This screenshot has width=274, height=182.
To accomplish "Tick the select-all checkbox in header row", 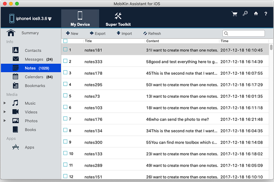I will [65, 41].
